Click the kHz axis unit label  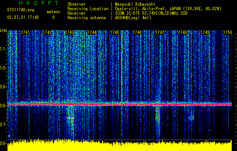3,31
